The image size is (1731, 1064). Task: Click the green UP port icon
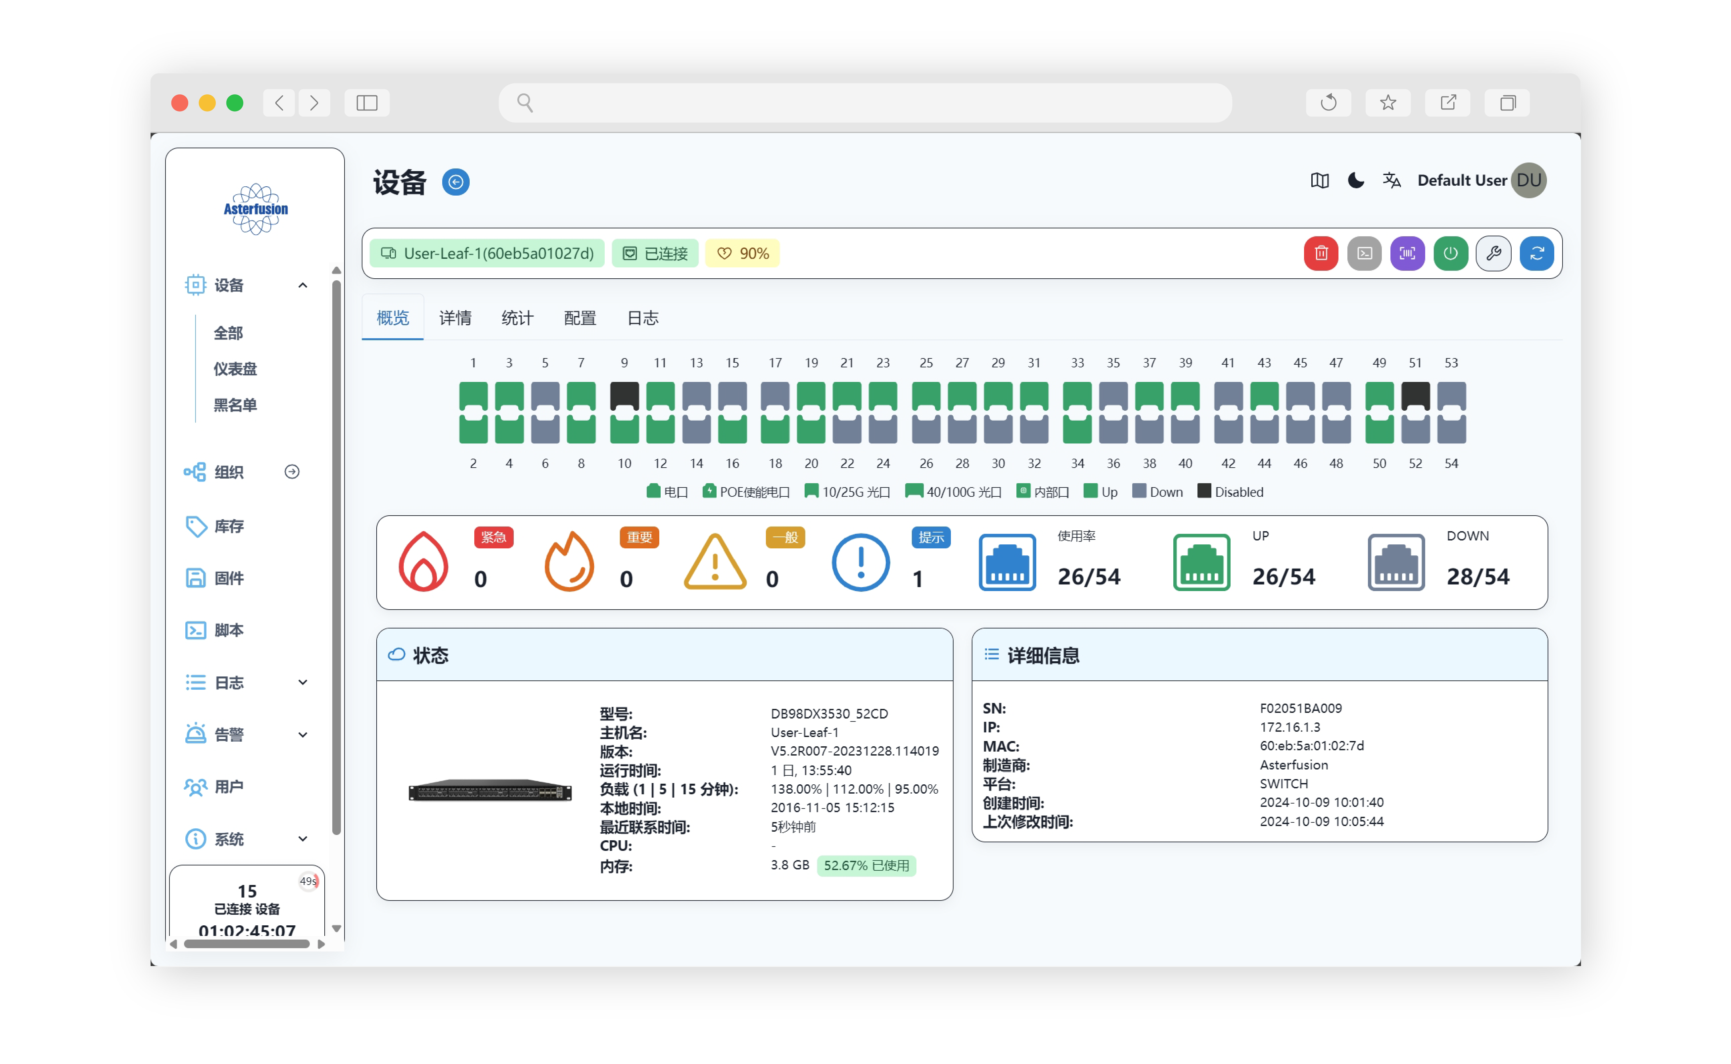click(x=1202, y=562)
